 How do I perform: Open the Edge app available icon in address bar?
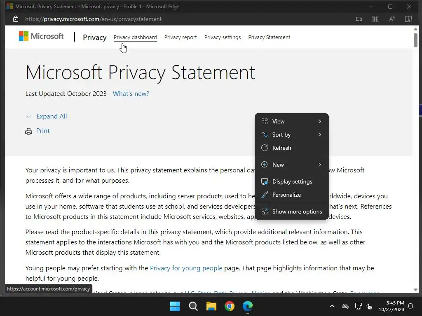[x=359, y=19]
